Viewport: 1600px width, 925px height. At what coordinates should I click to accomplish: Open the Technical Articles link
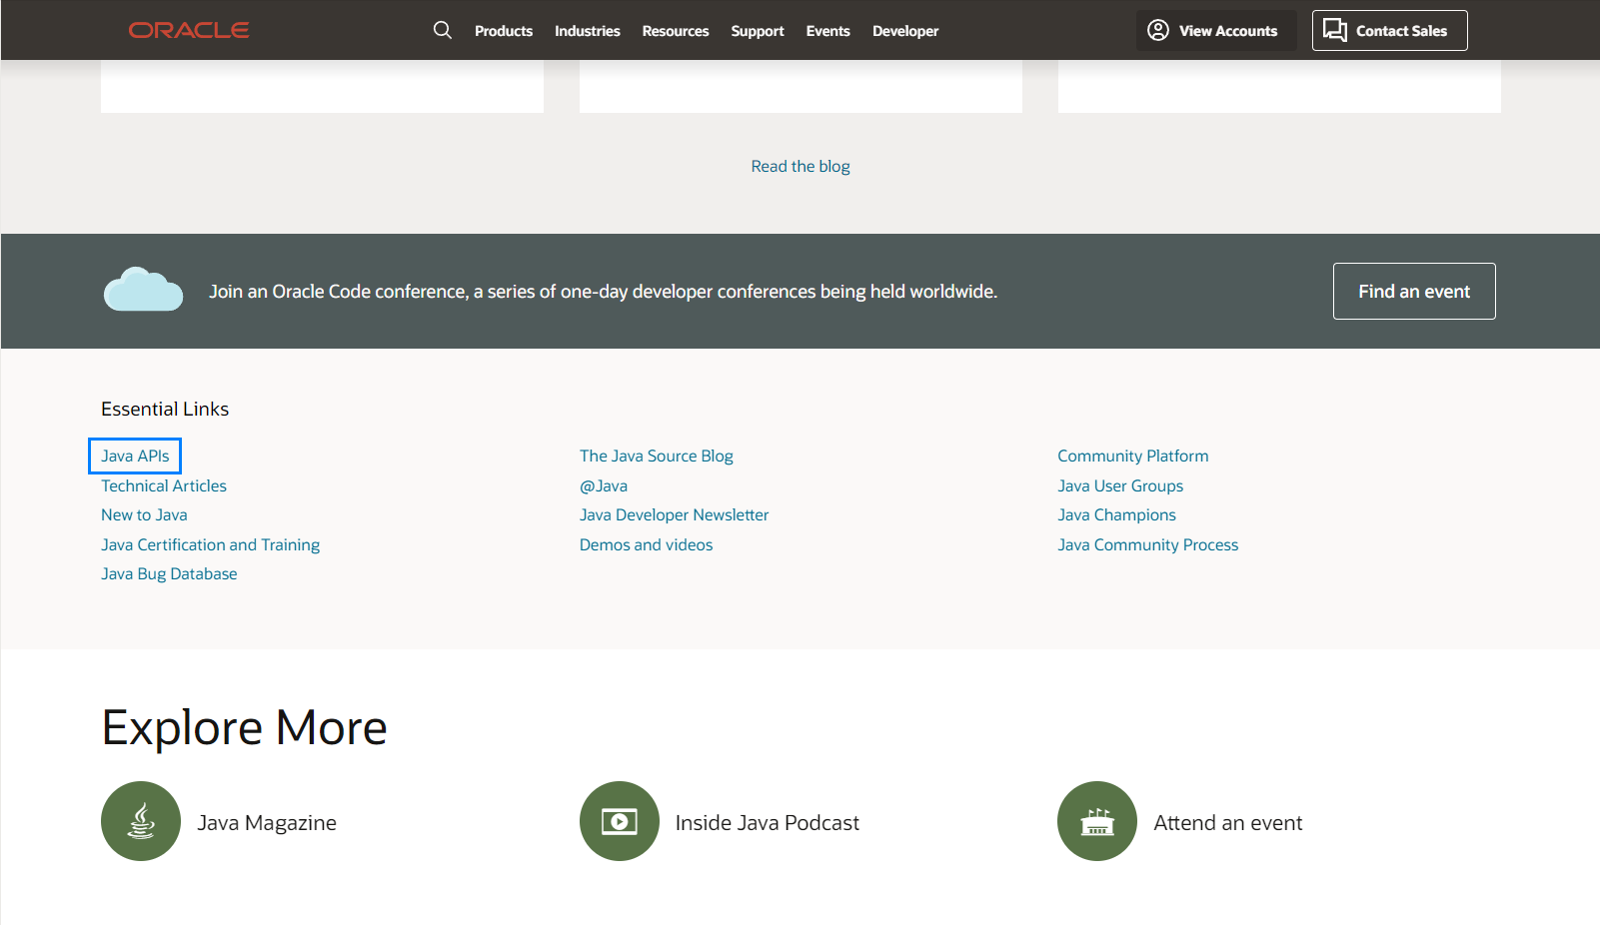164,485
